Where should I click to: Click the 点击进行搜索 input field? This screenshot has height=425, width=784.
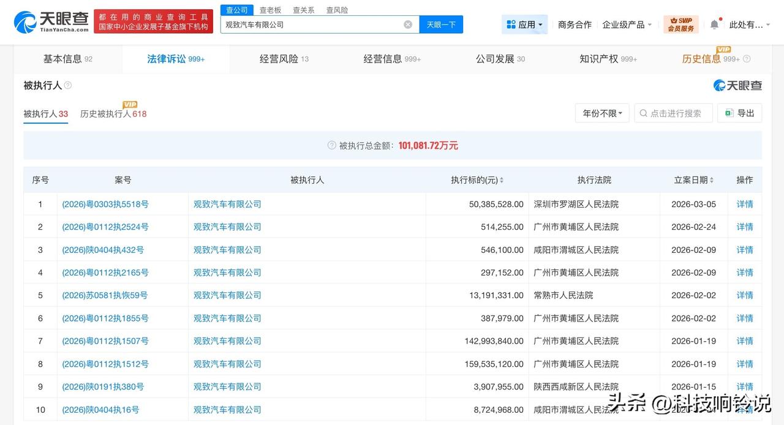point(674,113)
